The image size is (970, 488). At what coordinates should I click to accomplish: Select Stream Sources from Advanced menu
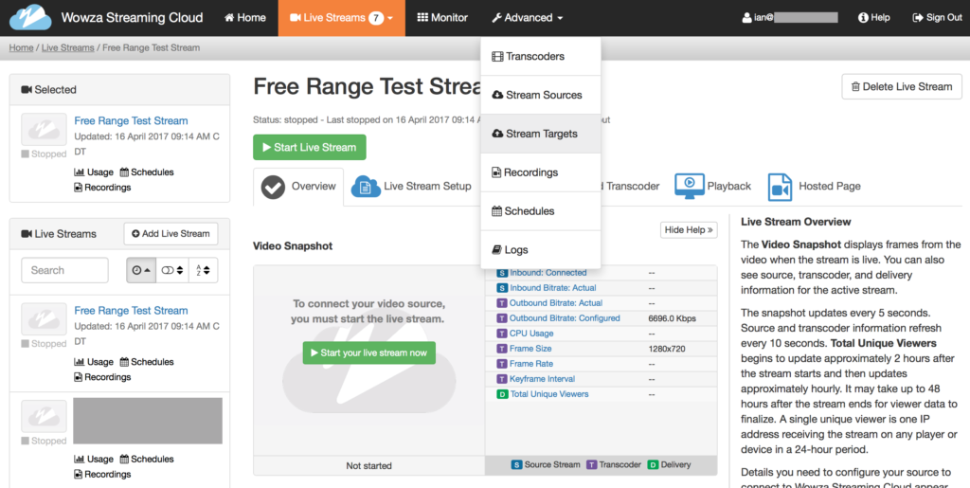pyautogui.click(x=541, y=96)
